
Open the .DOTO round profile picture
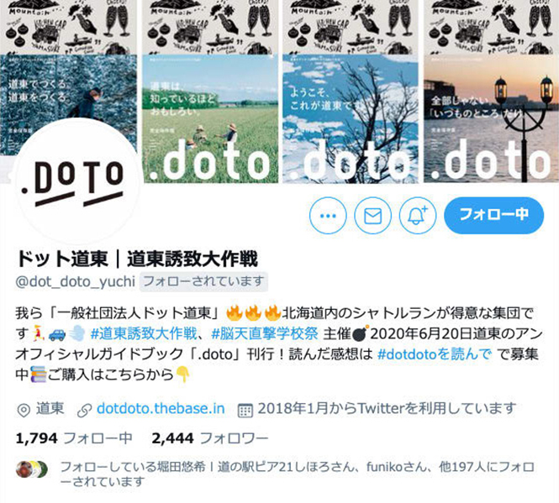[x=73, y=181]
